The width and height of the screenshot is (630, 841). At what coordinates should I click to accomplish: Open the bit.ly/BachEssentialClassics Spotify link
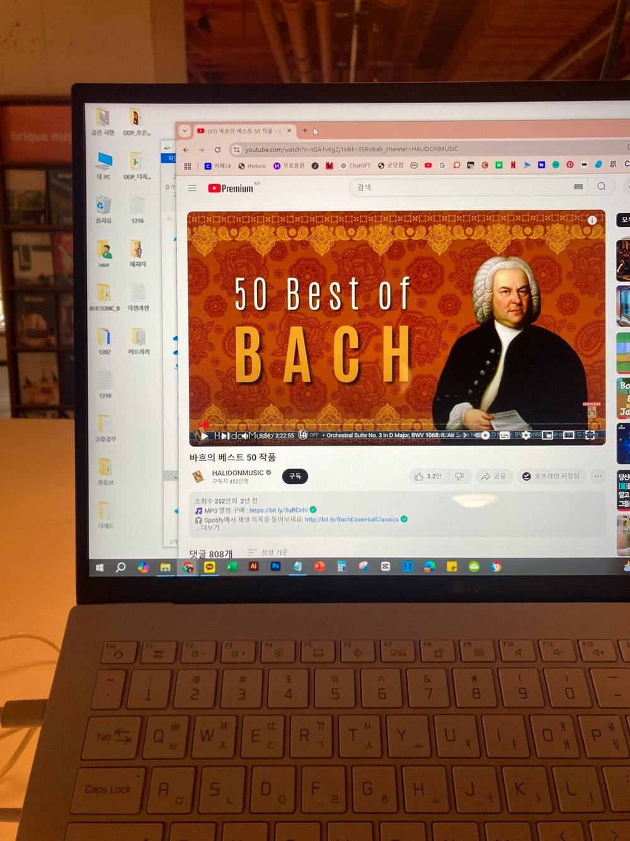coord(352,519)
